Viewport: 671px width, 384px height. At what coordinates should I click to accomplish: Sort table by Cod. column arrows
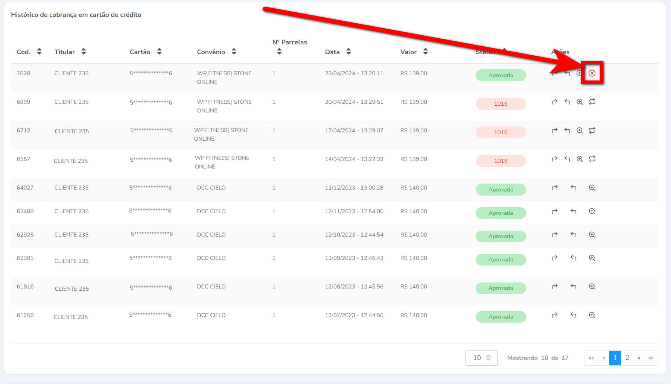[x=39, y=52]
